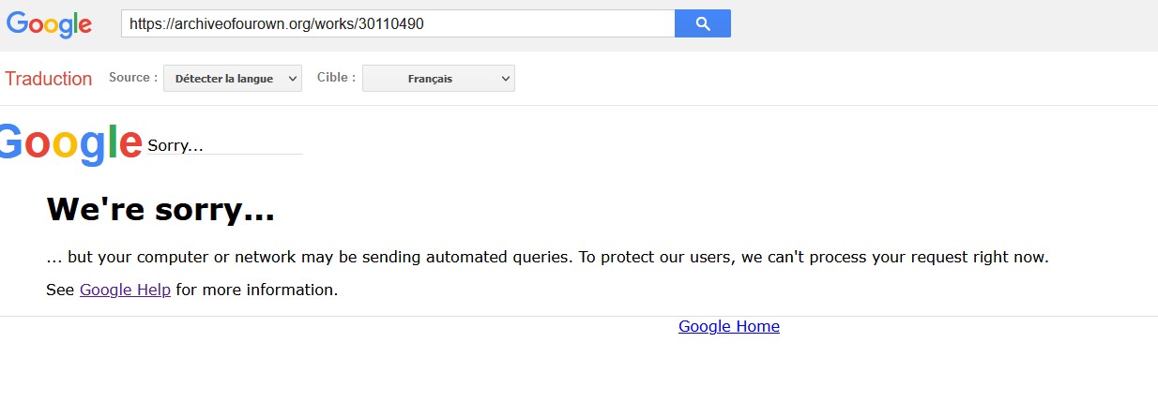Click the We're sorry... heading
The height and width of the screenshot is (402, 1158).
click(x=160, y=209)
